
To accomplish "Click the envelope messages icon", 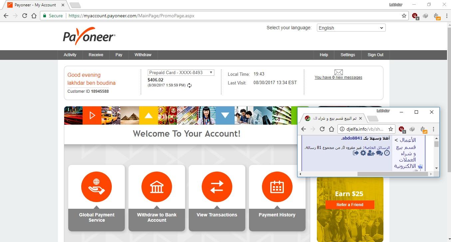I will [338, 72].
